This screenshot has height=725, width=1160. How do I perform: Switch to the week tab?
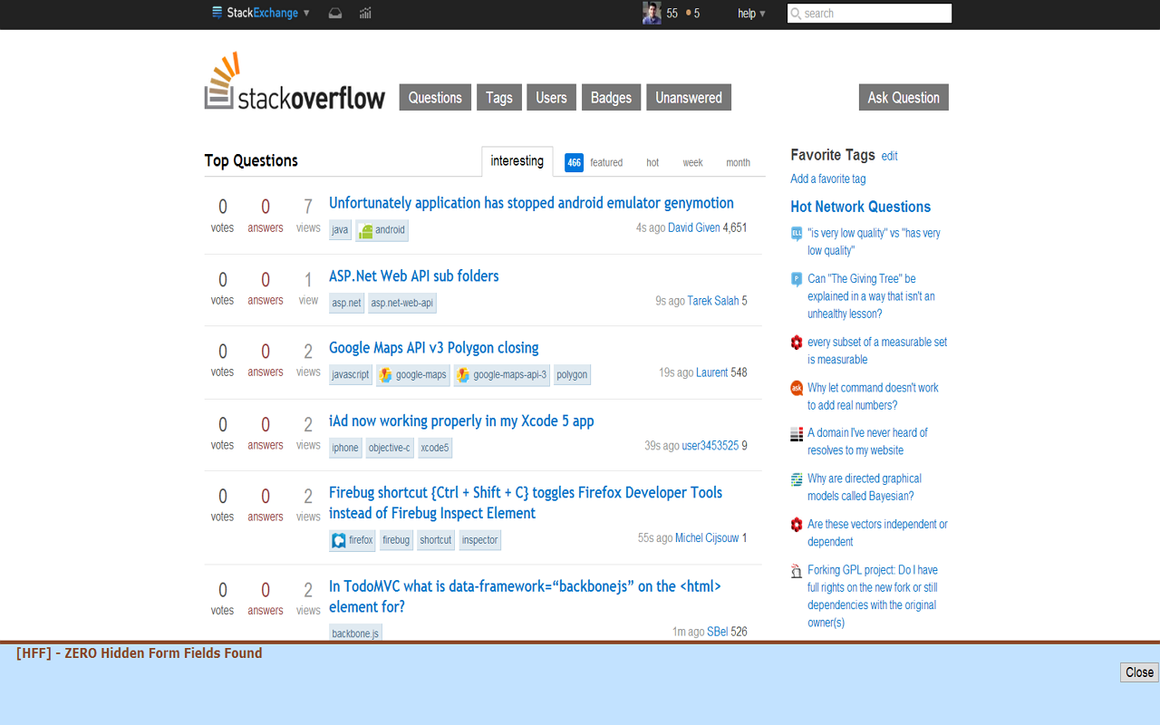692,162
